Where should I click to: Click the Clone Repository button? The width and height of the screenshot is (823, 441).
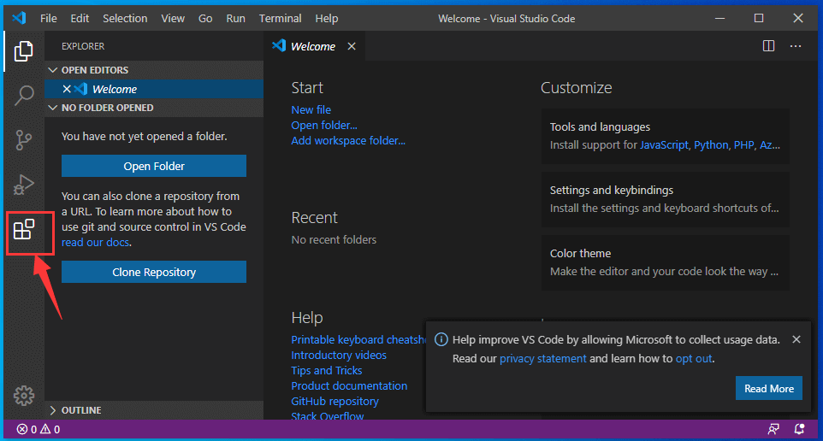point(154,272)
